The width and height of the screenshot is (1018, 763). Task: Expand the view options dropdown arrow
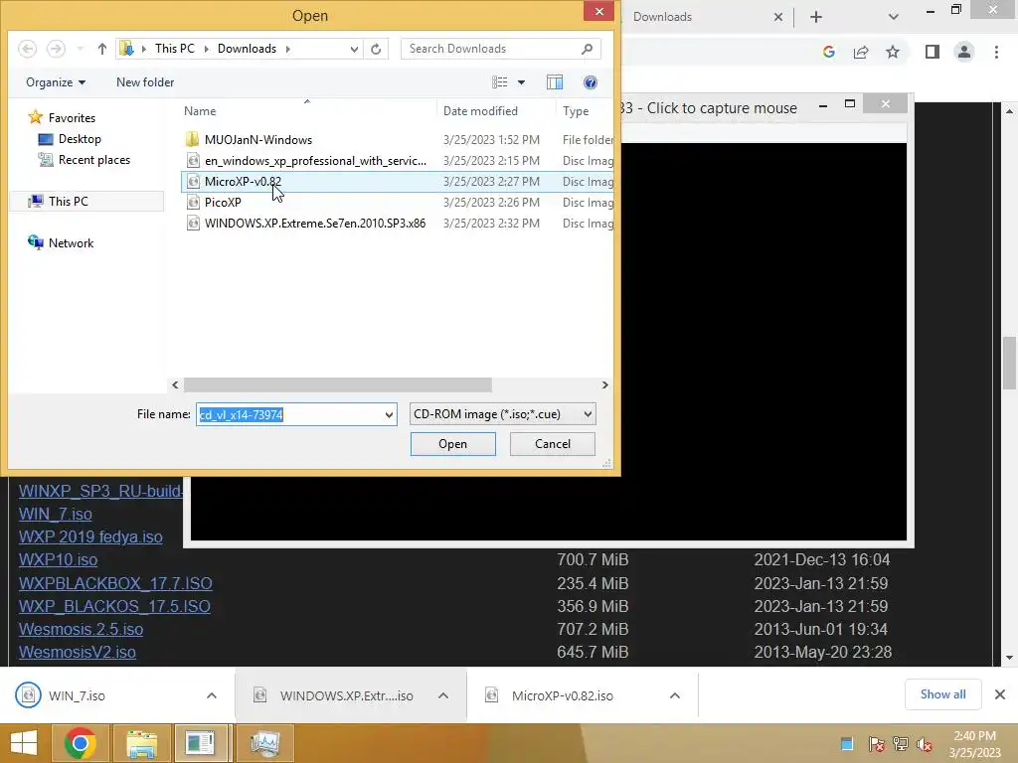[521, 82]
